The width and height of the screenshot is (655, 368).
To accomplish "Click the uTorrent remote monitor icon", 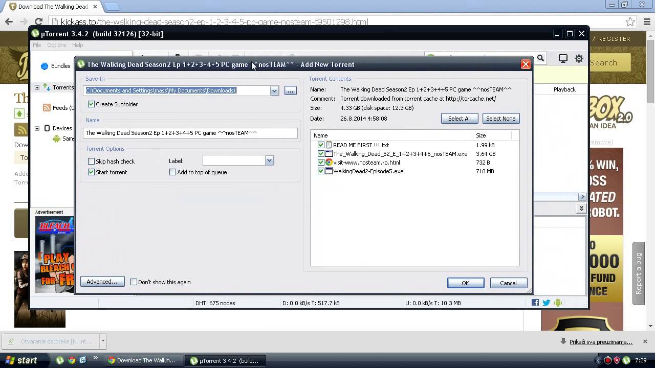I will pyautogui.click(x=563, y=58).
